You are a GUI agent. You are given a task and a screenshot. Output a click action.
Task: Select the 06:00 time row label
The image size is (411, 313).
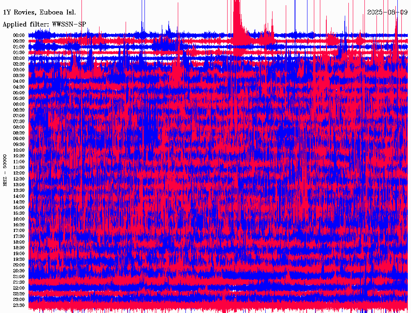[x=18, y=104]
